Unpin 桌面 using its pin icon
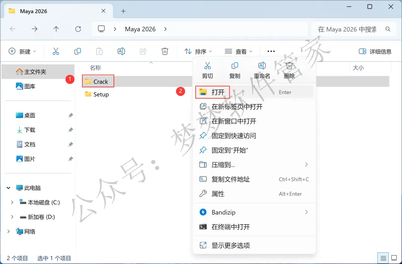Viewport: 402px width, 264px height. [70, 116]
